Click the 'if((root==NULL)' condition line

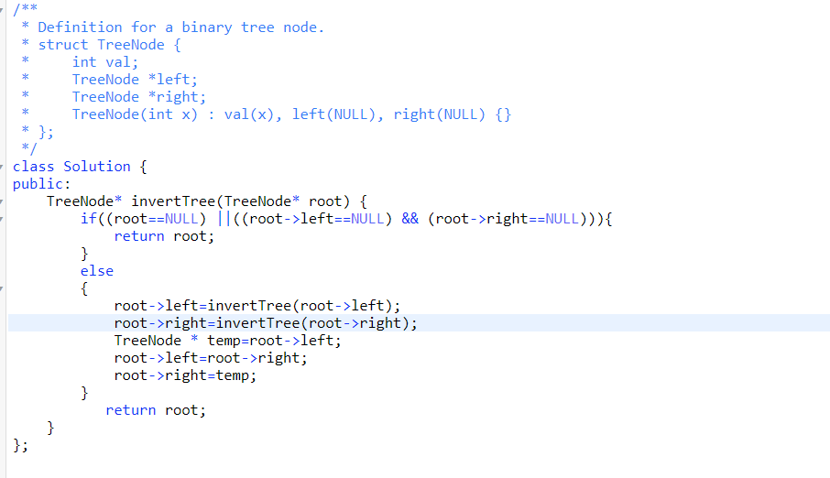tap(346, 219)
